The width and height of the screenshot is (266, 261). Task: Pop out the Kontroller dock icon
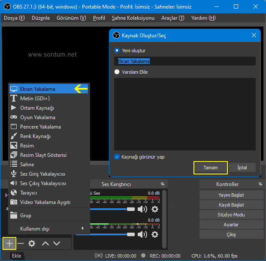tap(260, 184)
